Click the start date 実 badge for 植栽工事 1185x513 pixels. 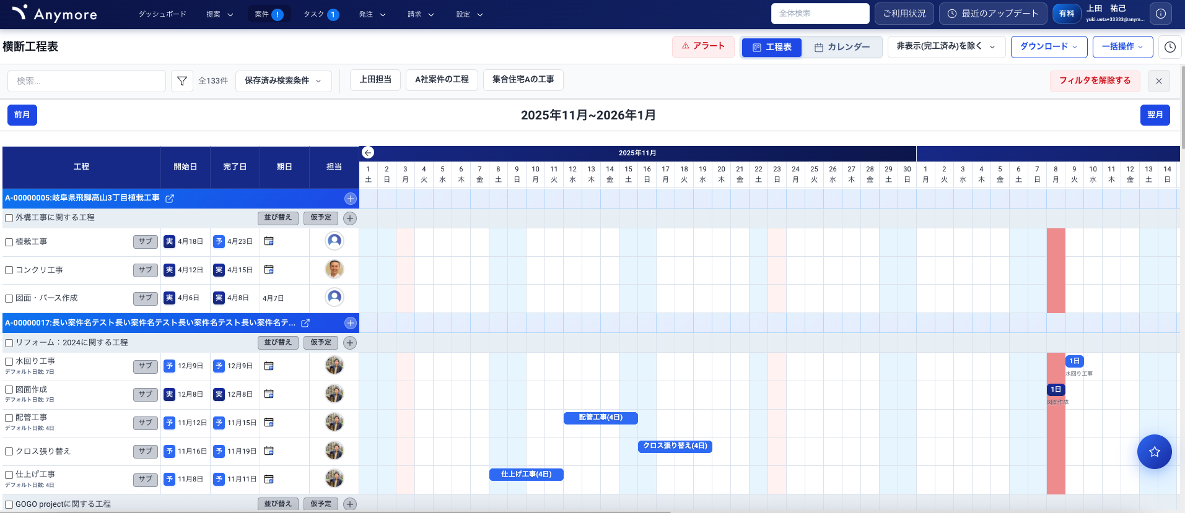(169, 242)
